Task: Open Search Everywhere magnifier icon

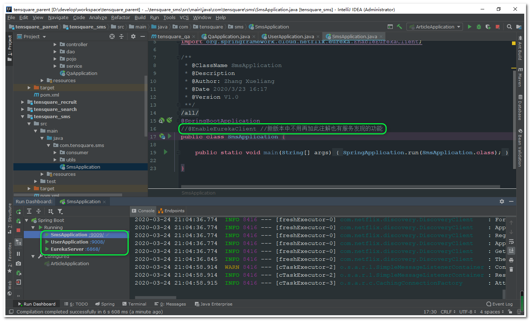Action: 509,27
